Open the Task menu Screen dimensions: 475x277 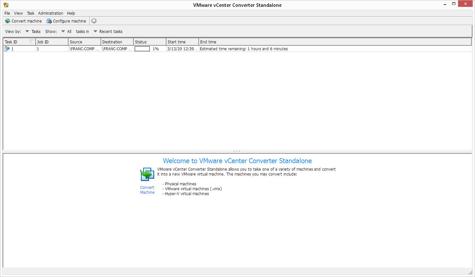coord(31,13)
